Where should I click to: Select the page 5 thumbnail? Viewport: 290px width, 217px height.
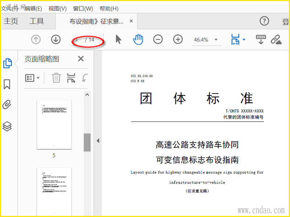tap(54, 124)
